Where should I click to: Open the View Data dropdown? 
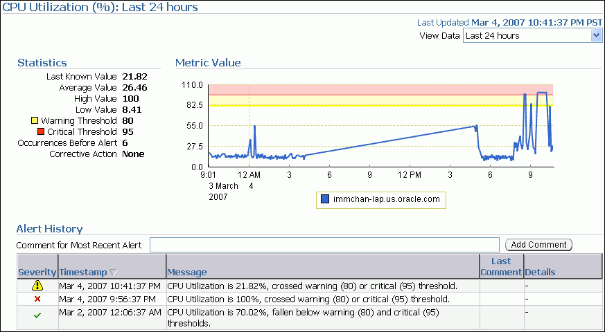pyautogui.click(x=527, y=36)
